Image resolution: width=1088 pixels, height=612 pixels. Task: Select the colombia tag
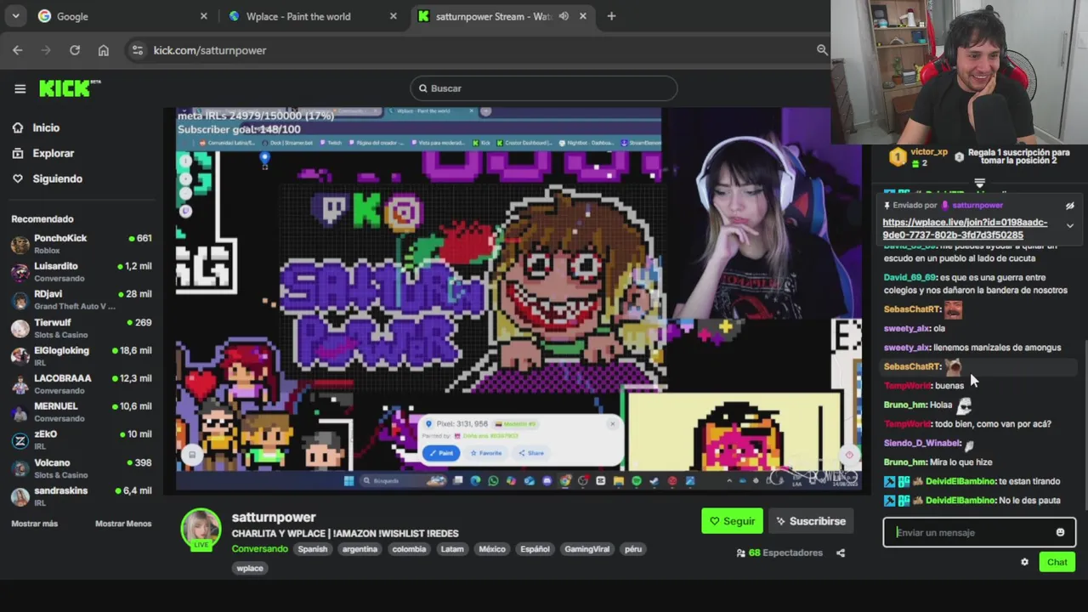coord(409,549)
